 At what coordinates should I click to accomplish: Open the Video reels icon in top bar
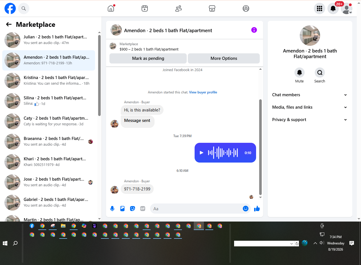145,8
